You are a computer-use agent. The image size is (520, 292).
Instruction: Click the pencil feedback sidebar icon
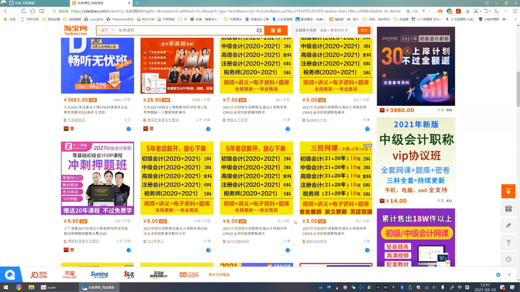[508, 225]
